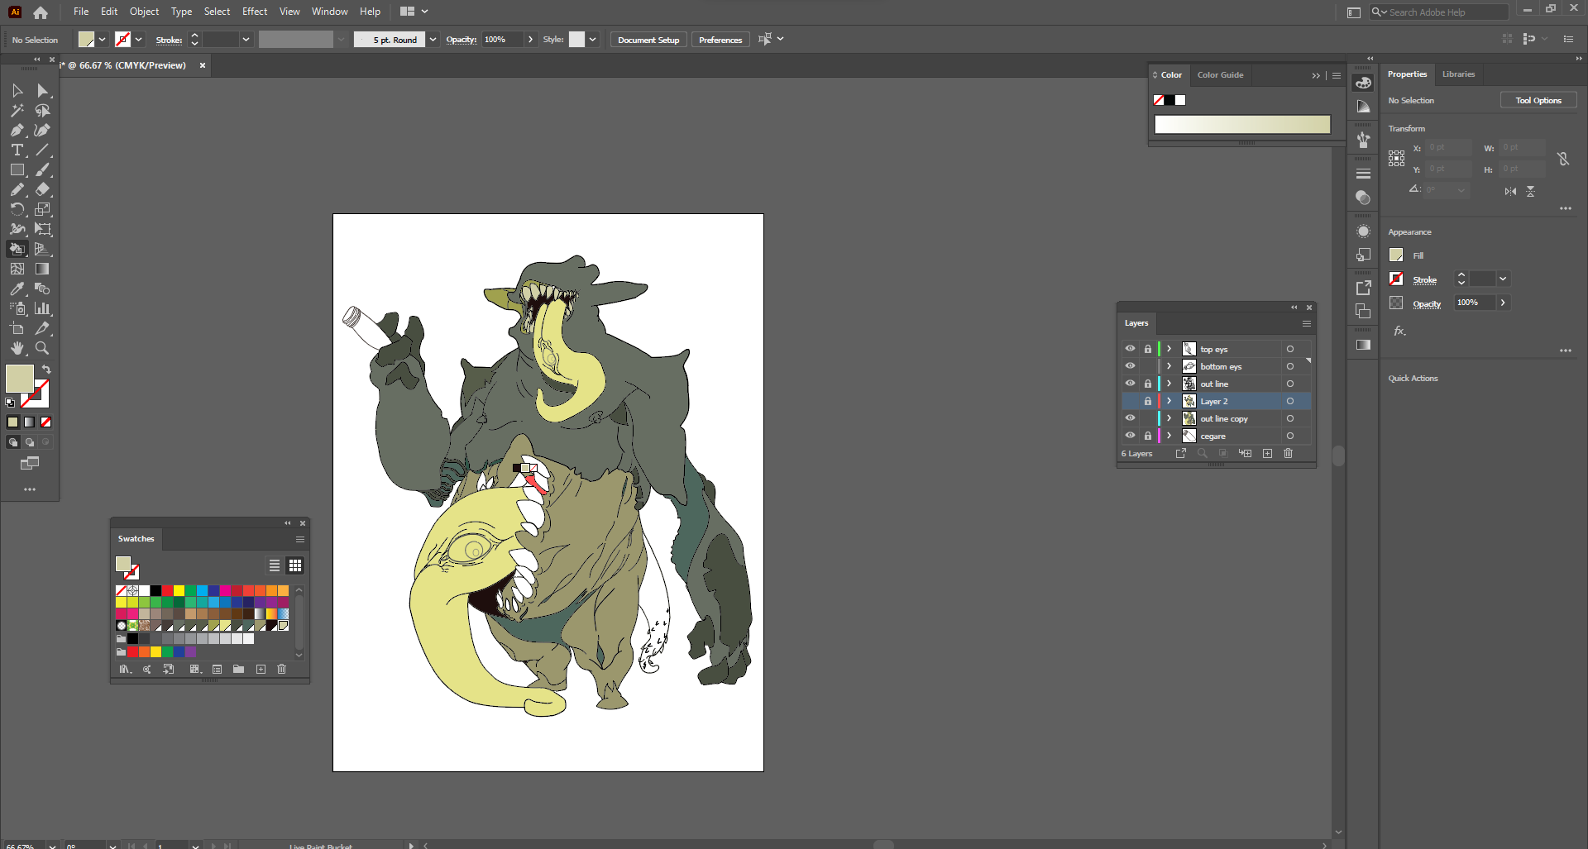1588x849 pixels.
Task: Click the Stroke link in Appearance
Action: [1424, 279]
